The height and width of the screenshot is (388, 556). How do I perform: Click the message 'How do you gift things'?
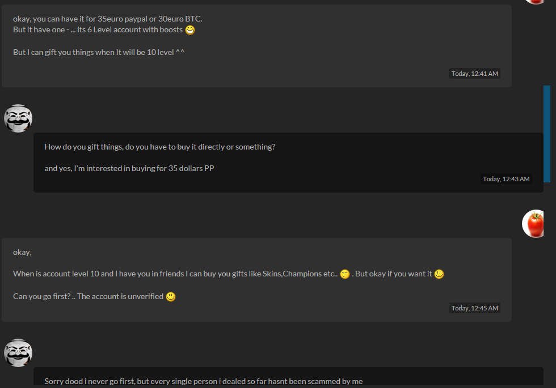(159, 147)
